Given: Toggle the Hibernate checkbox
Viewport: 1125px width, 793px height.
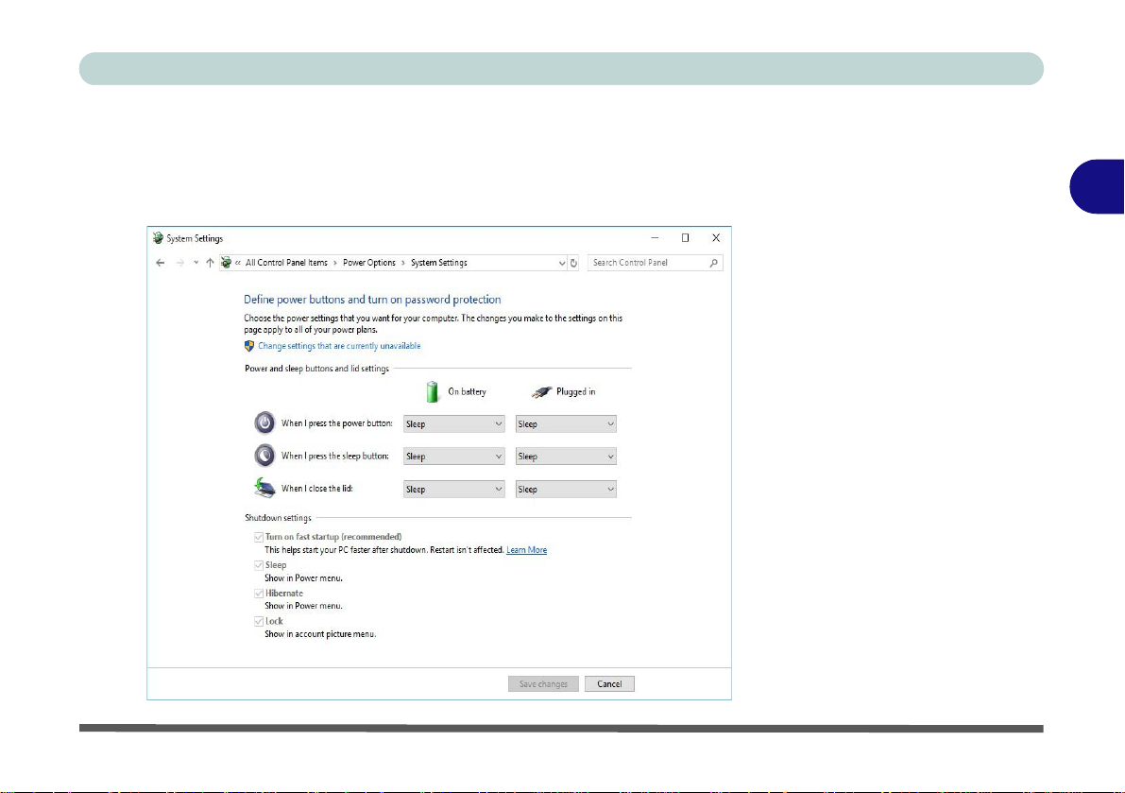Looking at the screenshot, I should tap(258, 594).
